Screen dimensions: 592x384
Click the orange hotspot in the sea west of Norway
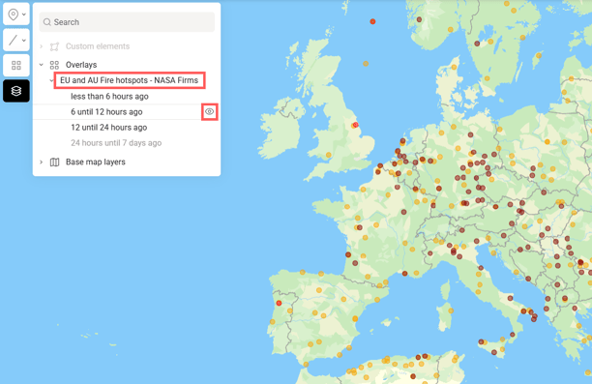366,64
